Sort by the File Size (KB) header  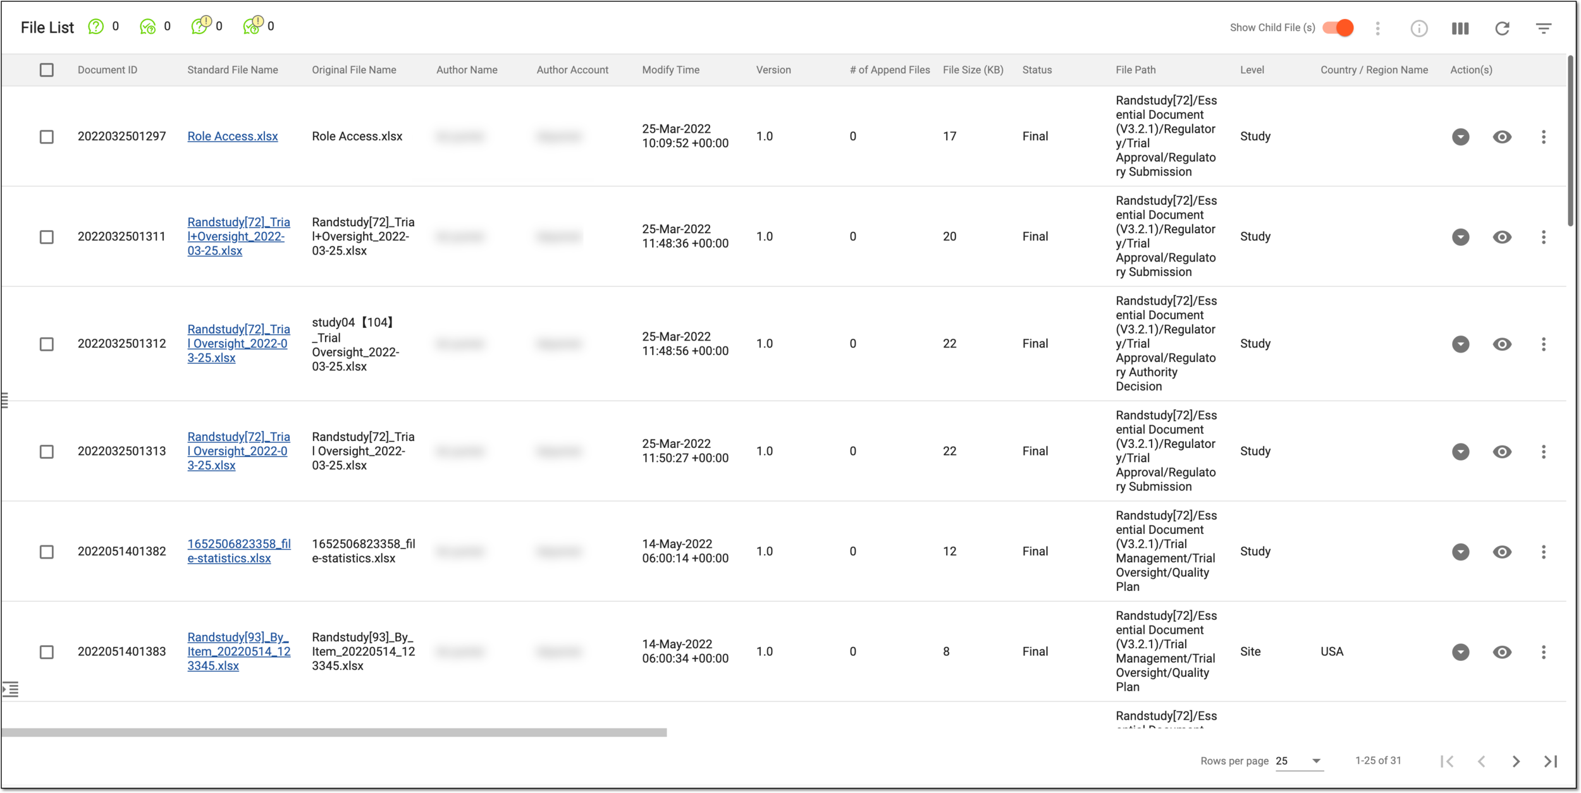coord(973,70)
